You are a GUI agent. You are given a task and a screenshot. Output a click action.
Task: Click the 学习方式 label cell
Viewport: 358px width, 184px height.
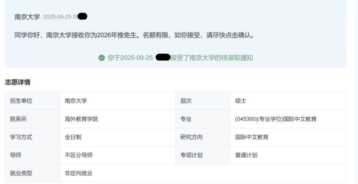point(21,137)
